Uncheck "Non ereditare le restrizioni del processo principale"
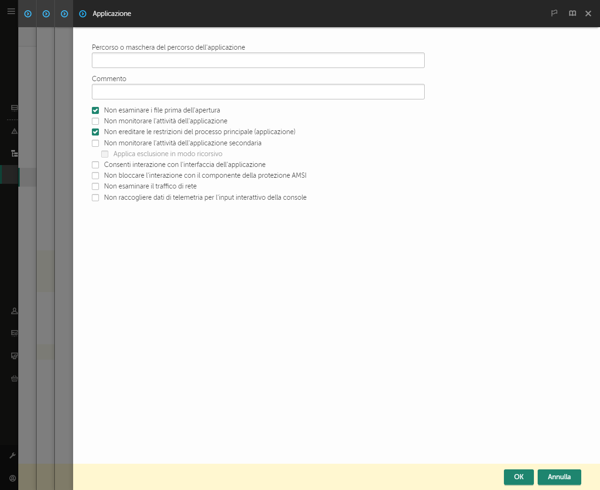600x490 pixels. pyautogui.click(x=95, y=132)
